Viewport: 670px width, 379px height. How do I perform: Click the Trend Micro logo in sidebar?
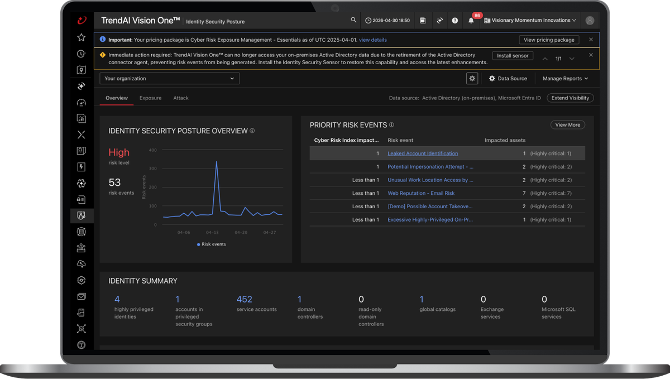pos(82,21)
